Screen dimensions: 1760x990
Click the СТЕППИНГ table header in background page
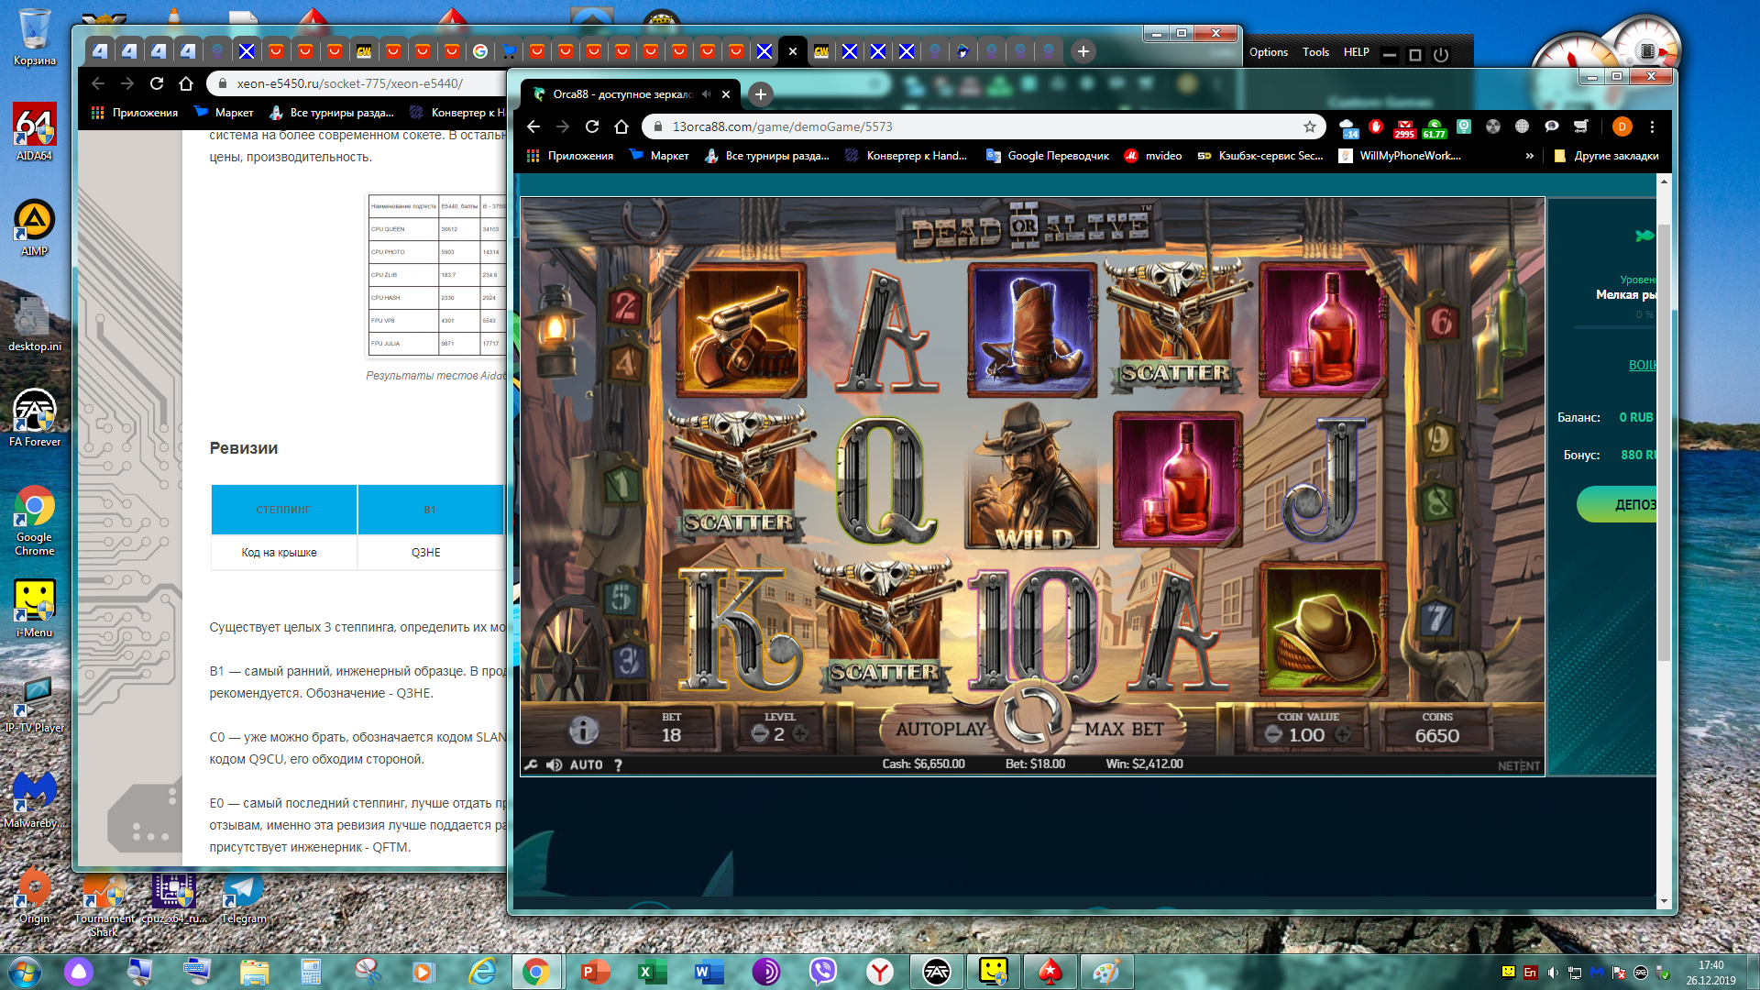click(x=283, y=509)
